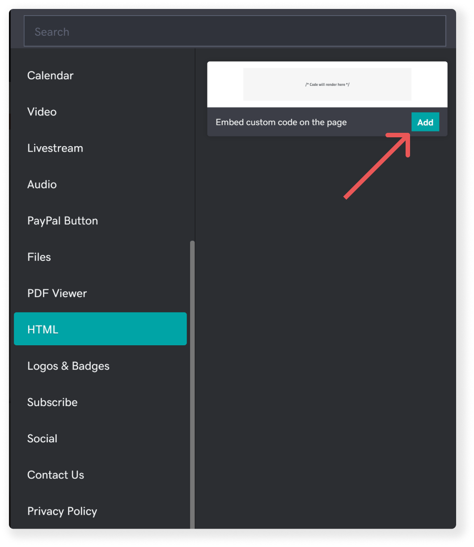Select the Video block category
This screenshot has width=474, height=547.
click(x=42, y=112)
